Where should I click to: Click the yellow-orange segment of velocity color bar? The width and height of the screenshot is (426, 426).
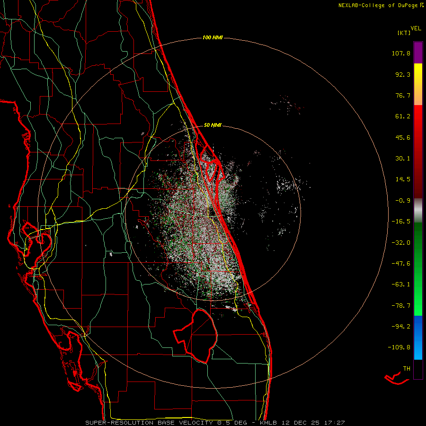coord(418,84)
